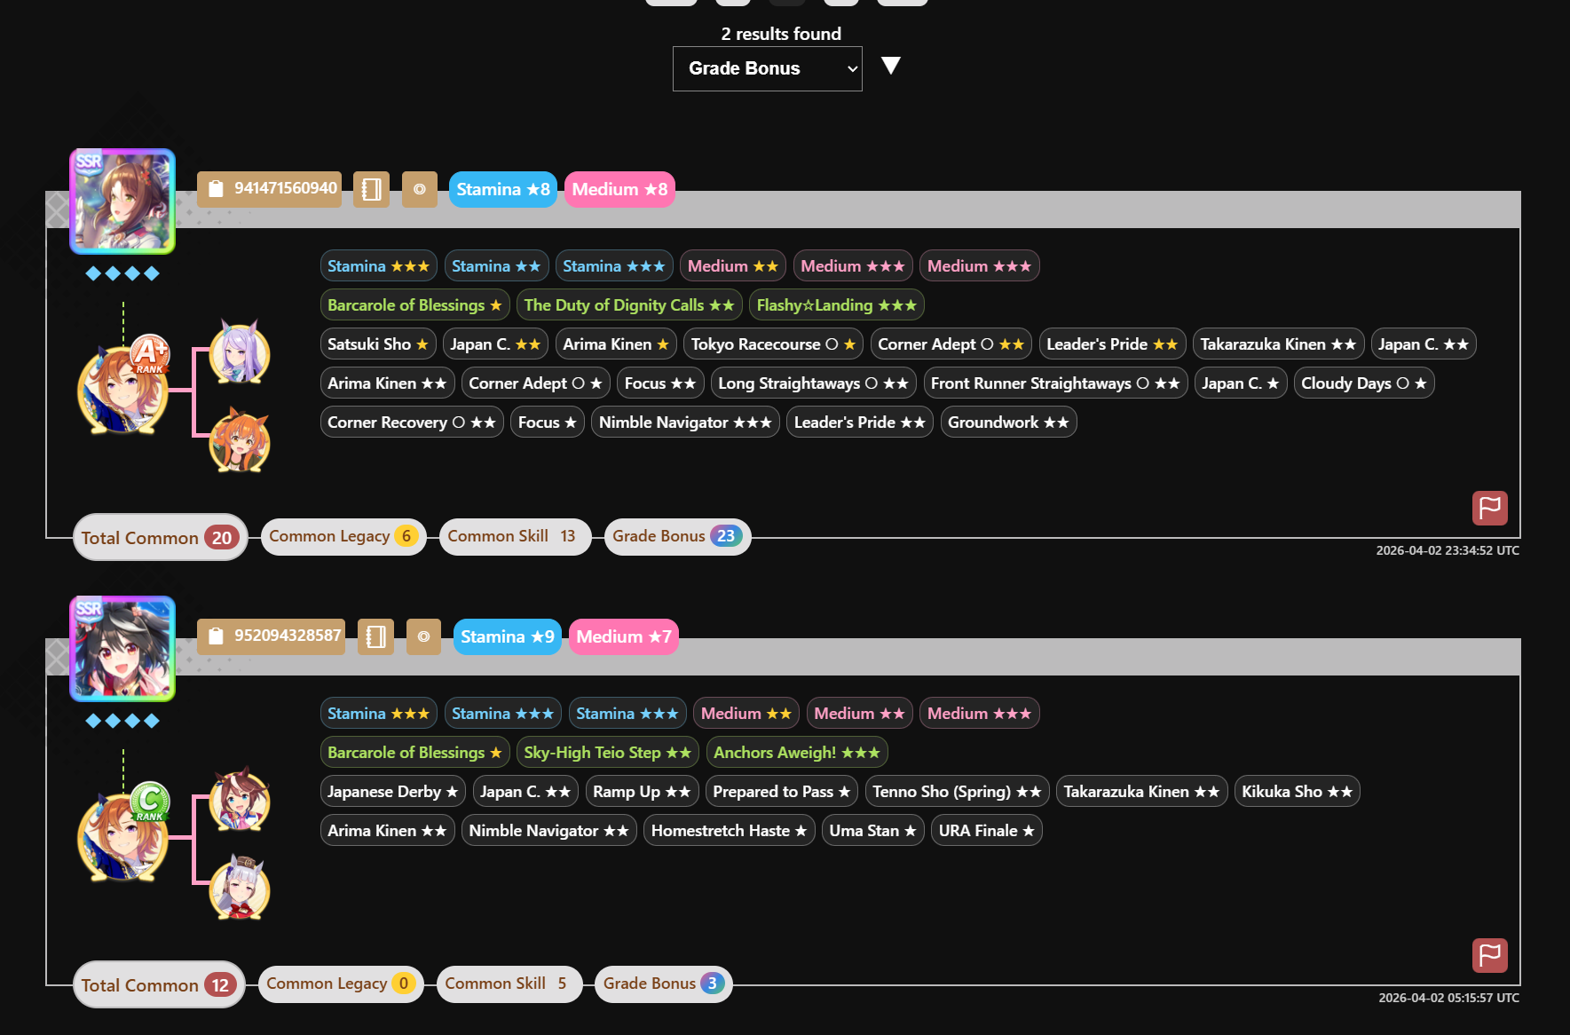Select the Japanese Derby chip
The width and height of the screenshot is (1570, 1035).
tap(393, 792)
